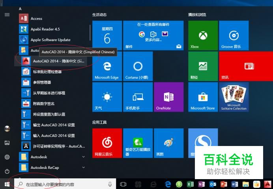The height and width of the screenshot is (189, 273).
Task: Open AutoCAD from the taskbar
Action: tap(267, 184)
